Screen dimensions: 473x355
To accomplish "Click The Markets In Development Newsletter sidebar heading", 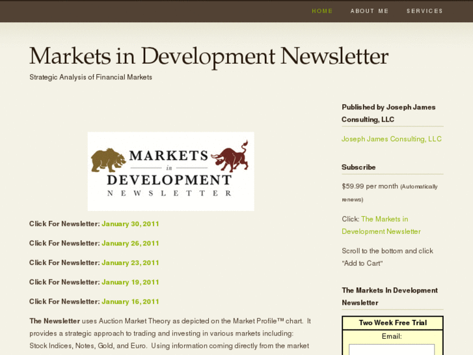I will [390, 296].
